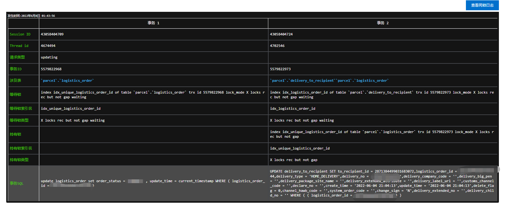Click idx_unique_logistics_order_id in 持有锁索引名 row

300,148
